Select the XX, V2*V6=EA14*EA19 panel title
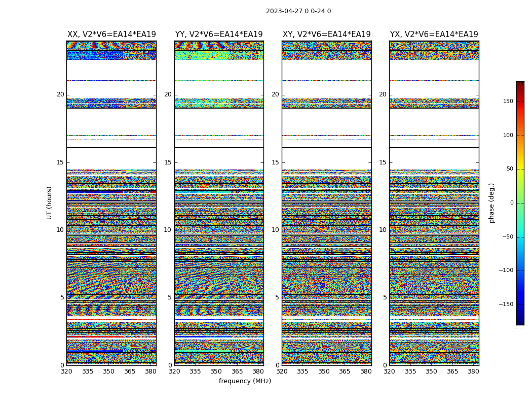 tap(111, 35)
